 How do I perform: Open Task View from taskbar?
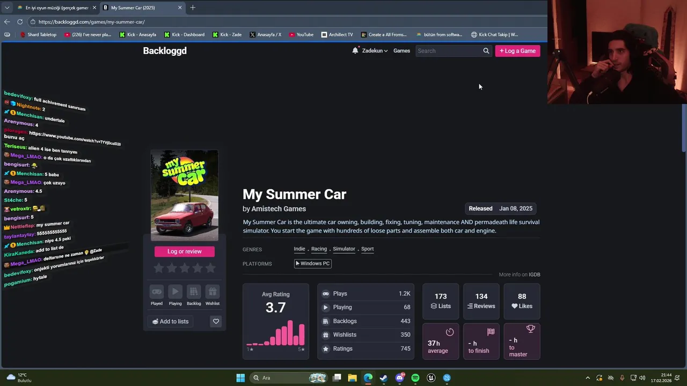point(337,378)
